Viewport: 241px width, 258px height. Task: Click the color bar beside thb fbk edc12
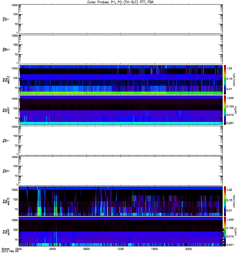click(x=225, y=80)
